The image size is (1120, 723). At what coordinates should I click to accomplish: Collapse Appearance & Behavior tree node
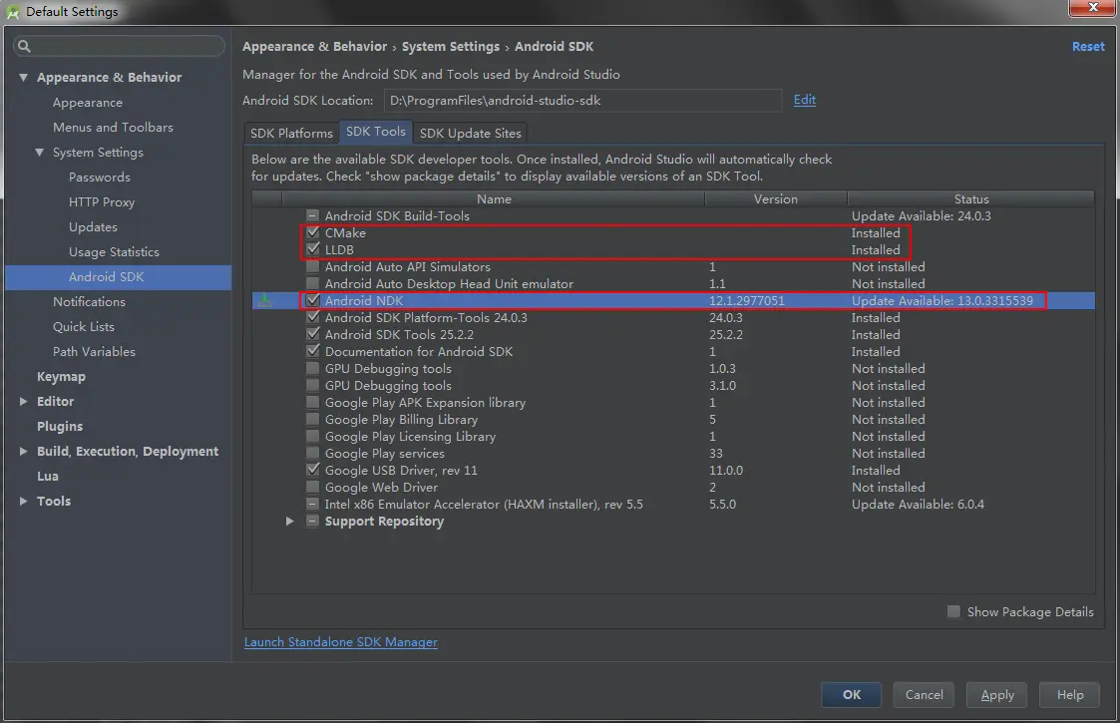24,77
